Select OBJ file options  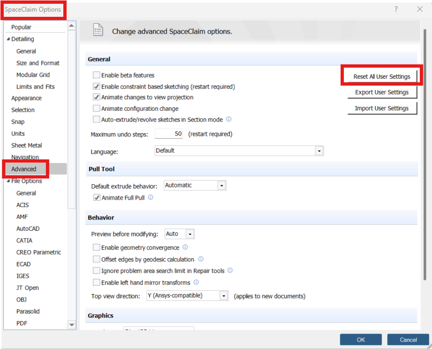(22, 300)
